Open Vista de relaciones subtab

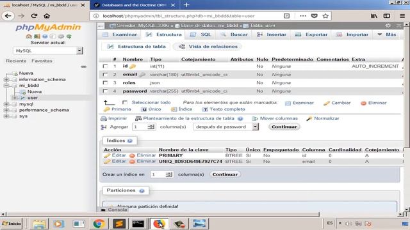pyautogui.click(x=208, y=47)
